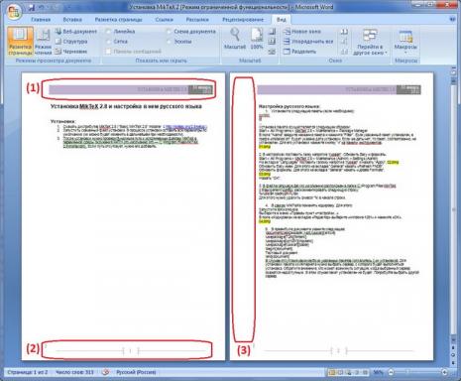This screenshot has width=461, height=381.
Task: Switch to Режим чтения reading view
Action: pyautogui.click(x=43, y=42)
